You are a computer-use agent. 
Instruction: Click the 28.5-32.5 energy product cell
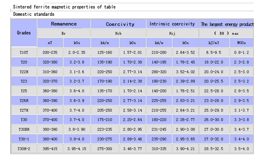[214, 149]
